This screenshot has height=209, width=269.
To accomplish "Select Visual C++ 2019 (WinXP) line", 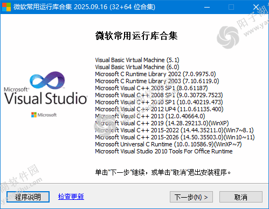I will pos(162,123).
